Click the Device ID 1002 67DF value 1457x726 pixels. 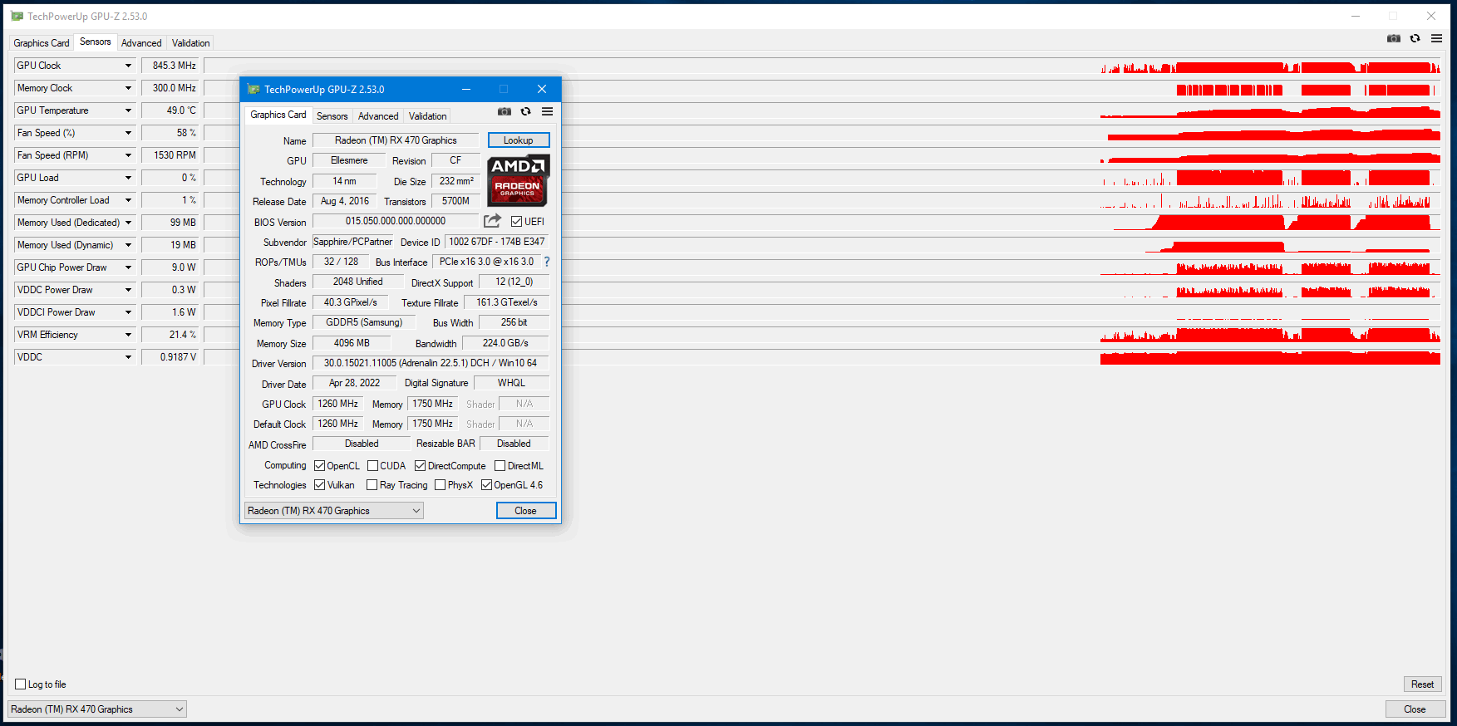(497, 242)
